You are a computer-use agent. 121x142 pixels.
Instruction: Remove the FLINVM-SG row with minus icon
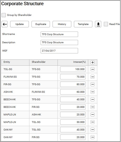tap(93, 77)
